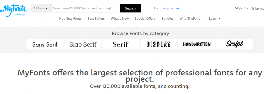Select the Script font category
Screen dimensions: 264x94
[x=235, y=44]
